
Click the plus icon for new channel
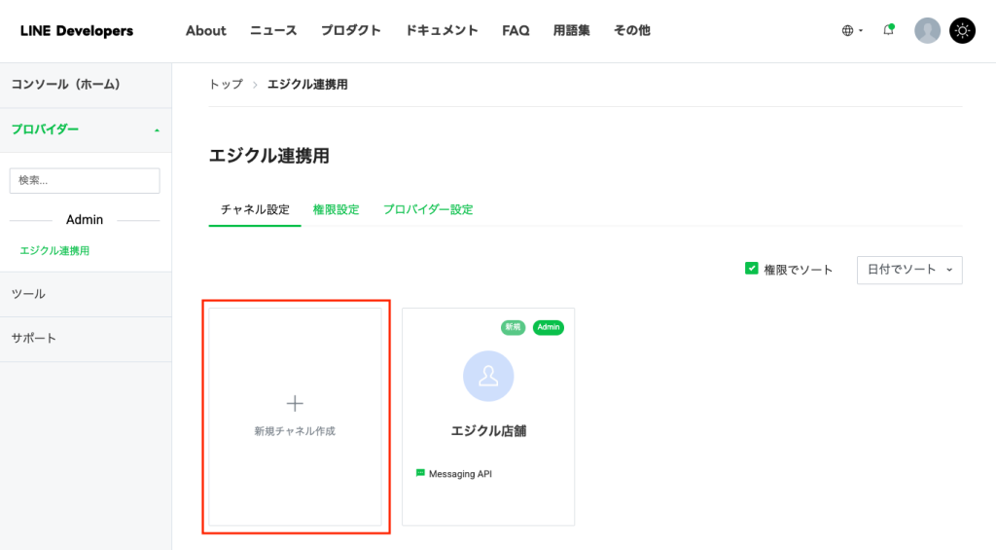tap(295, 403)
